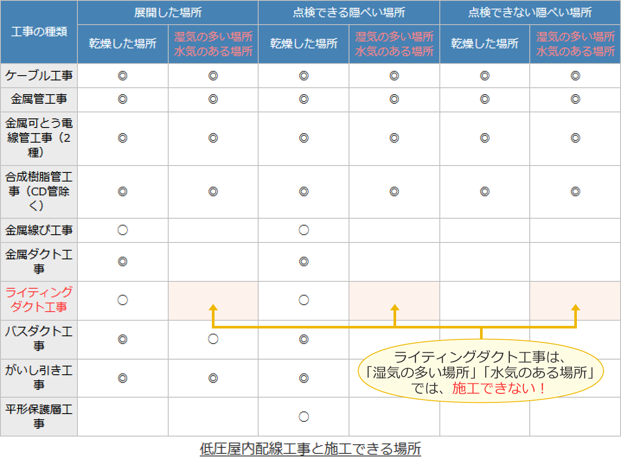Screen dimensions: 621x459
Task: Click the pink cell under 展開した場所 humid column
Action: coord(213,294)
